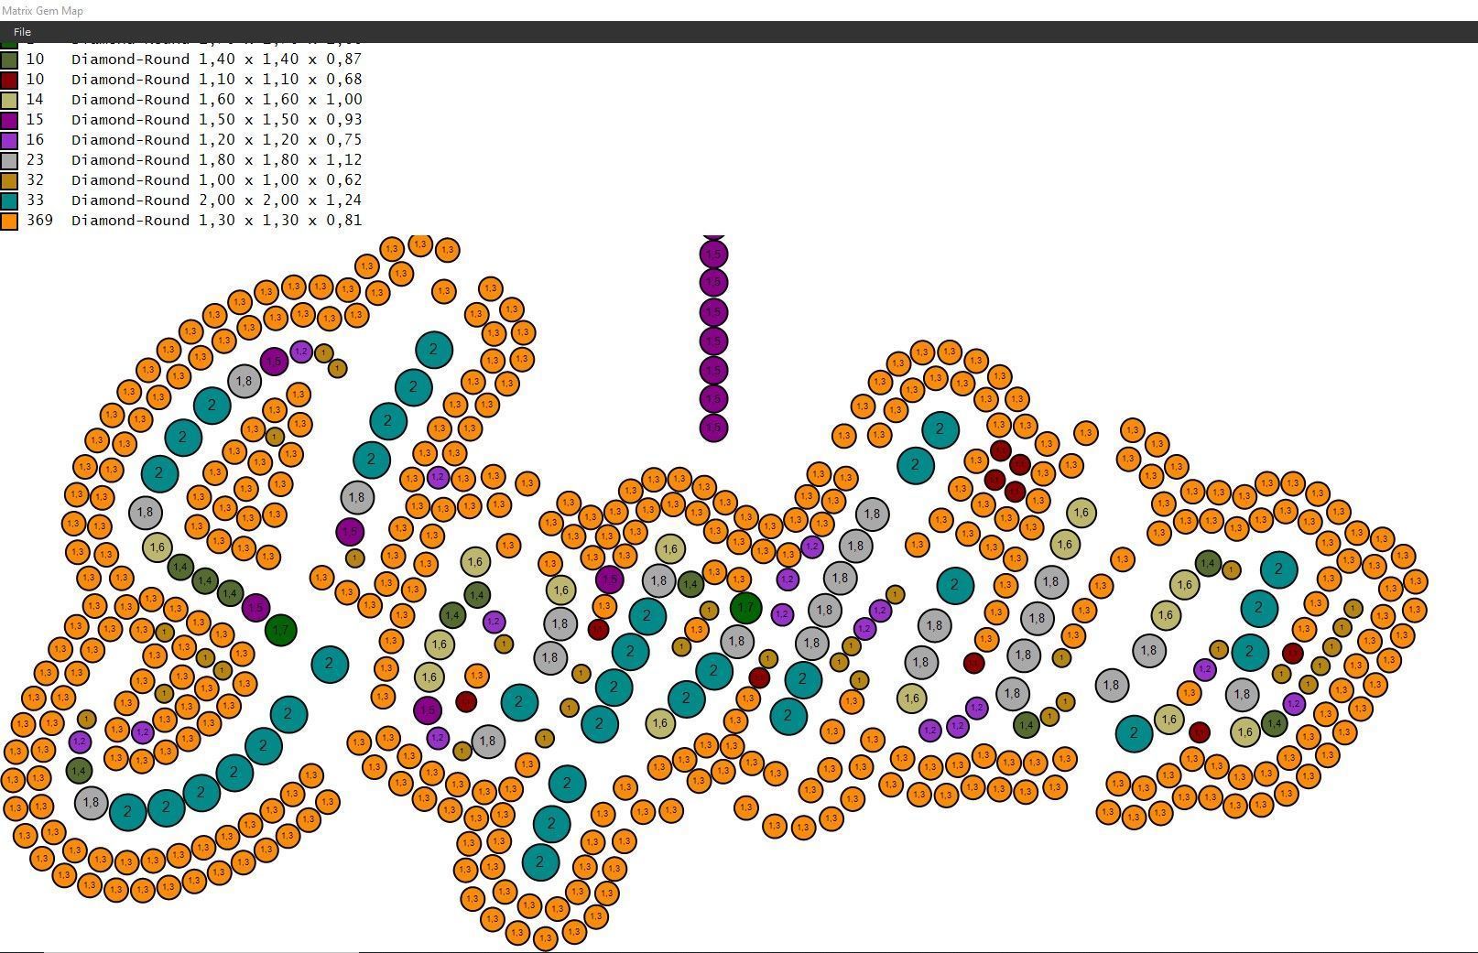1478x953 pixels.
Task: Pick the light purple 1,20 diamond swatch
Action: point(9,140)
